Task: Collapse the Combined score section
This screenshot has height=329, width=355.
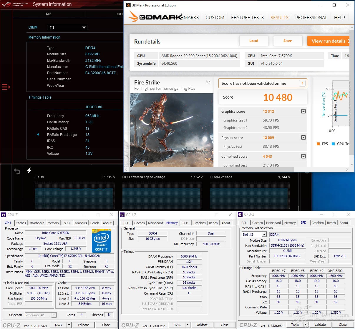Action: click(303, 156)
